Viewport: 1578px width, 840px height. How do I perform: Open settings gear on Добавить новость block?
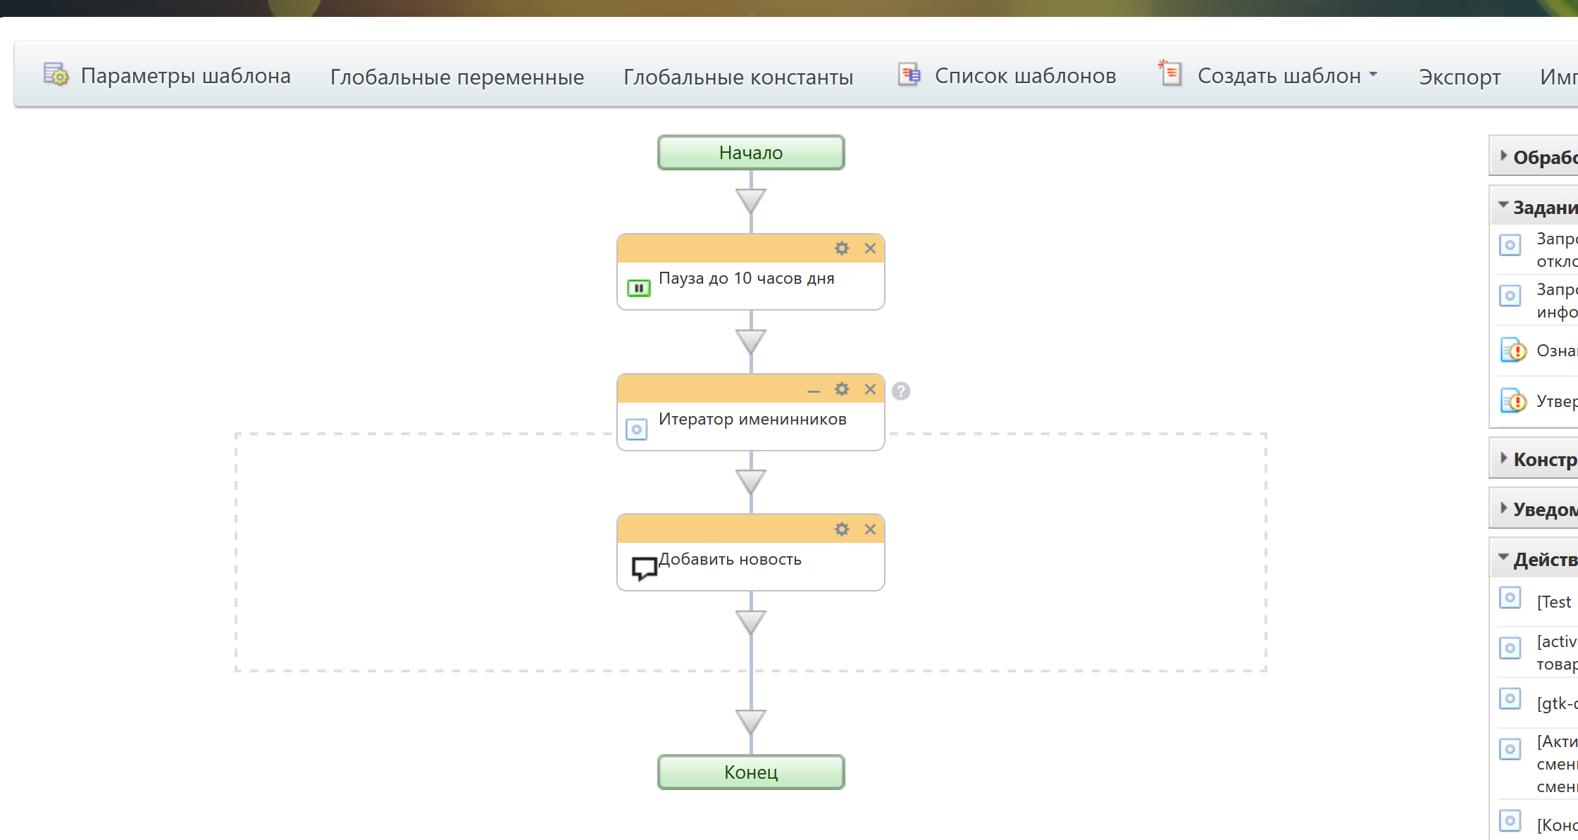[x=842, y=529]
